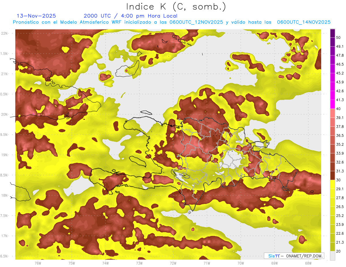
Task: Click the colorbar value 39.1
Action: [x=340, y=118]
